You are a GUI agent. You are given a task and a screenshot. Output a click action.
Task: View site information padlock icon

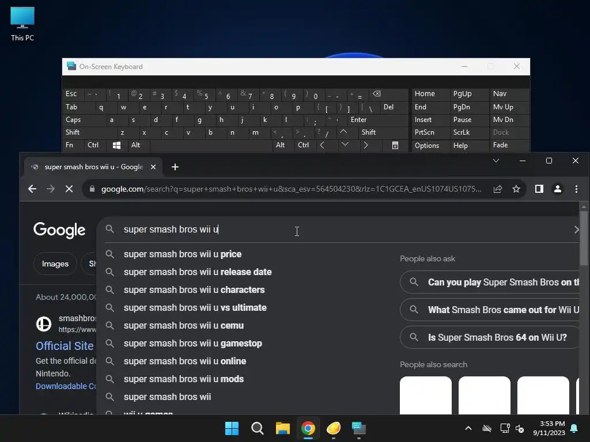pyautogui.click(x=92, y=189)
